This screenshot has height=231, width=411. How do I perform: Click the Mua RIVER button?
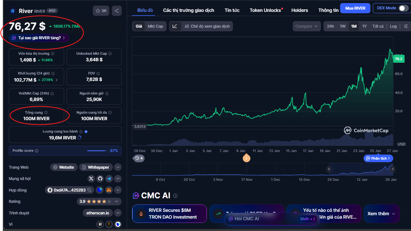[355, 8]
